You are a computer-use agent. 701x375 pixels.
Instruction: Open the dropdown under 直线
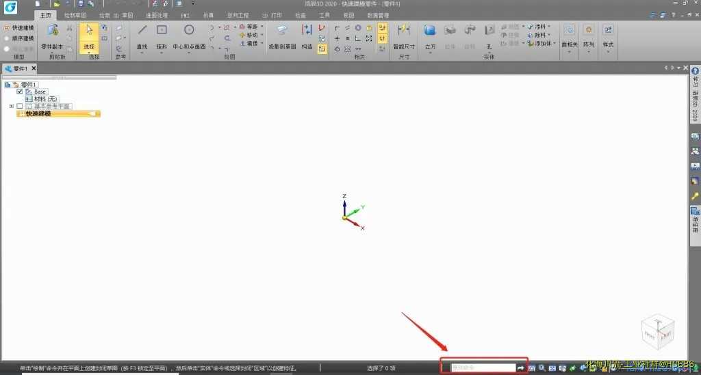(x=142, y=53)
